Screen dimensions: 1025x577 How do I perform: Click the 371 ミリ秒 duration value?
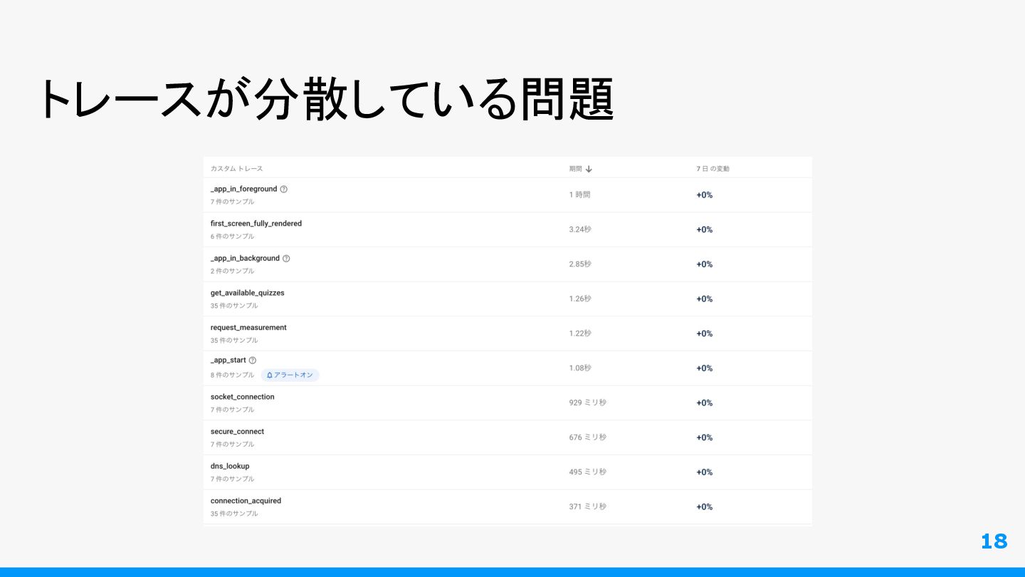click(x=587, y=506)
